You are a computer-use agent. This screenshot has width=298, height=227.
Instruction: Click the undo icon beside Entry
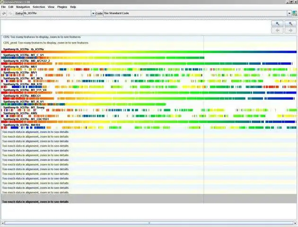4,14
